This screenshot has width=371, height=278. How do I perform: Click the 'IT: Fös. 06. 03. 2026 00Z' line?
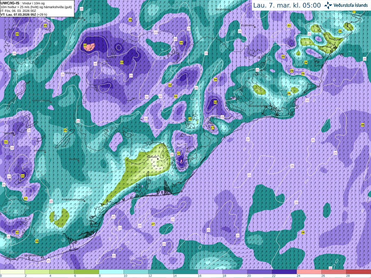pyautogui.click(x=18, y=11)
